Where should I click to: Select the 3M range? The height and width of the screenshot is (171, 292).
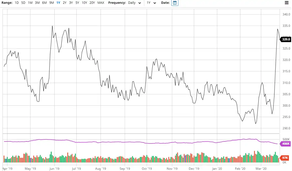coord(37,3)
